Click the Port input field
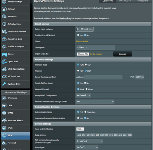Screen dimensions: 153x150 139,77
